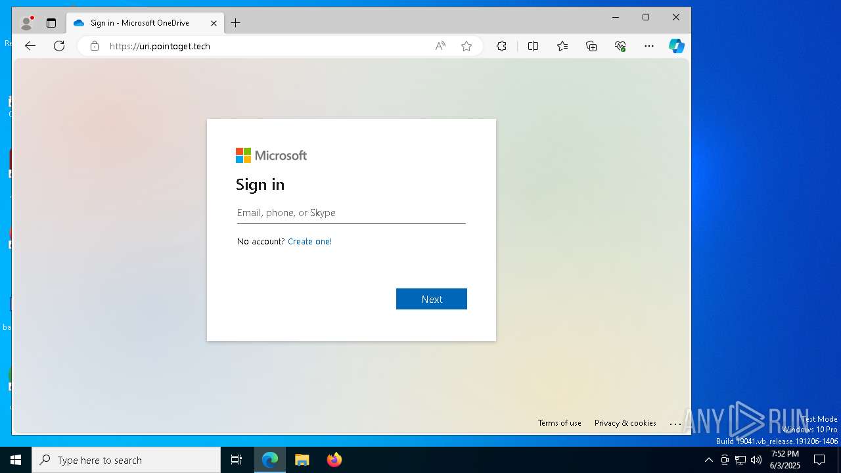Open the Favorites list
Image resolution: width=841 pixels, height=473 pixels.
pos(562,46)
